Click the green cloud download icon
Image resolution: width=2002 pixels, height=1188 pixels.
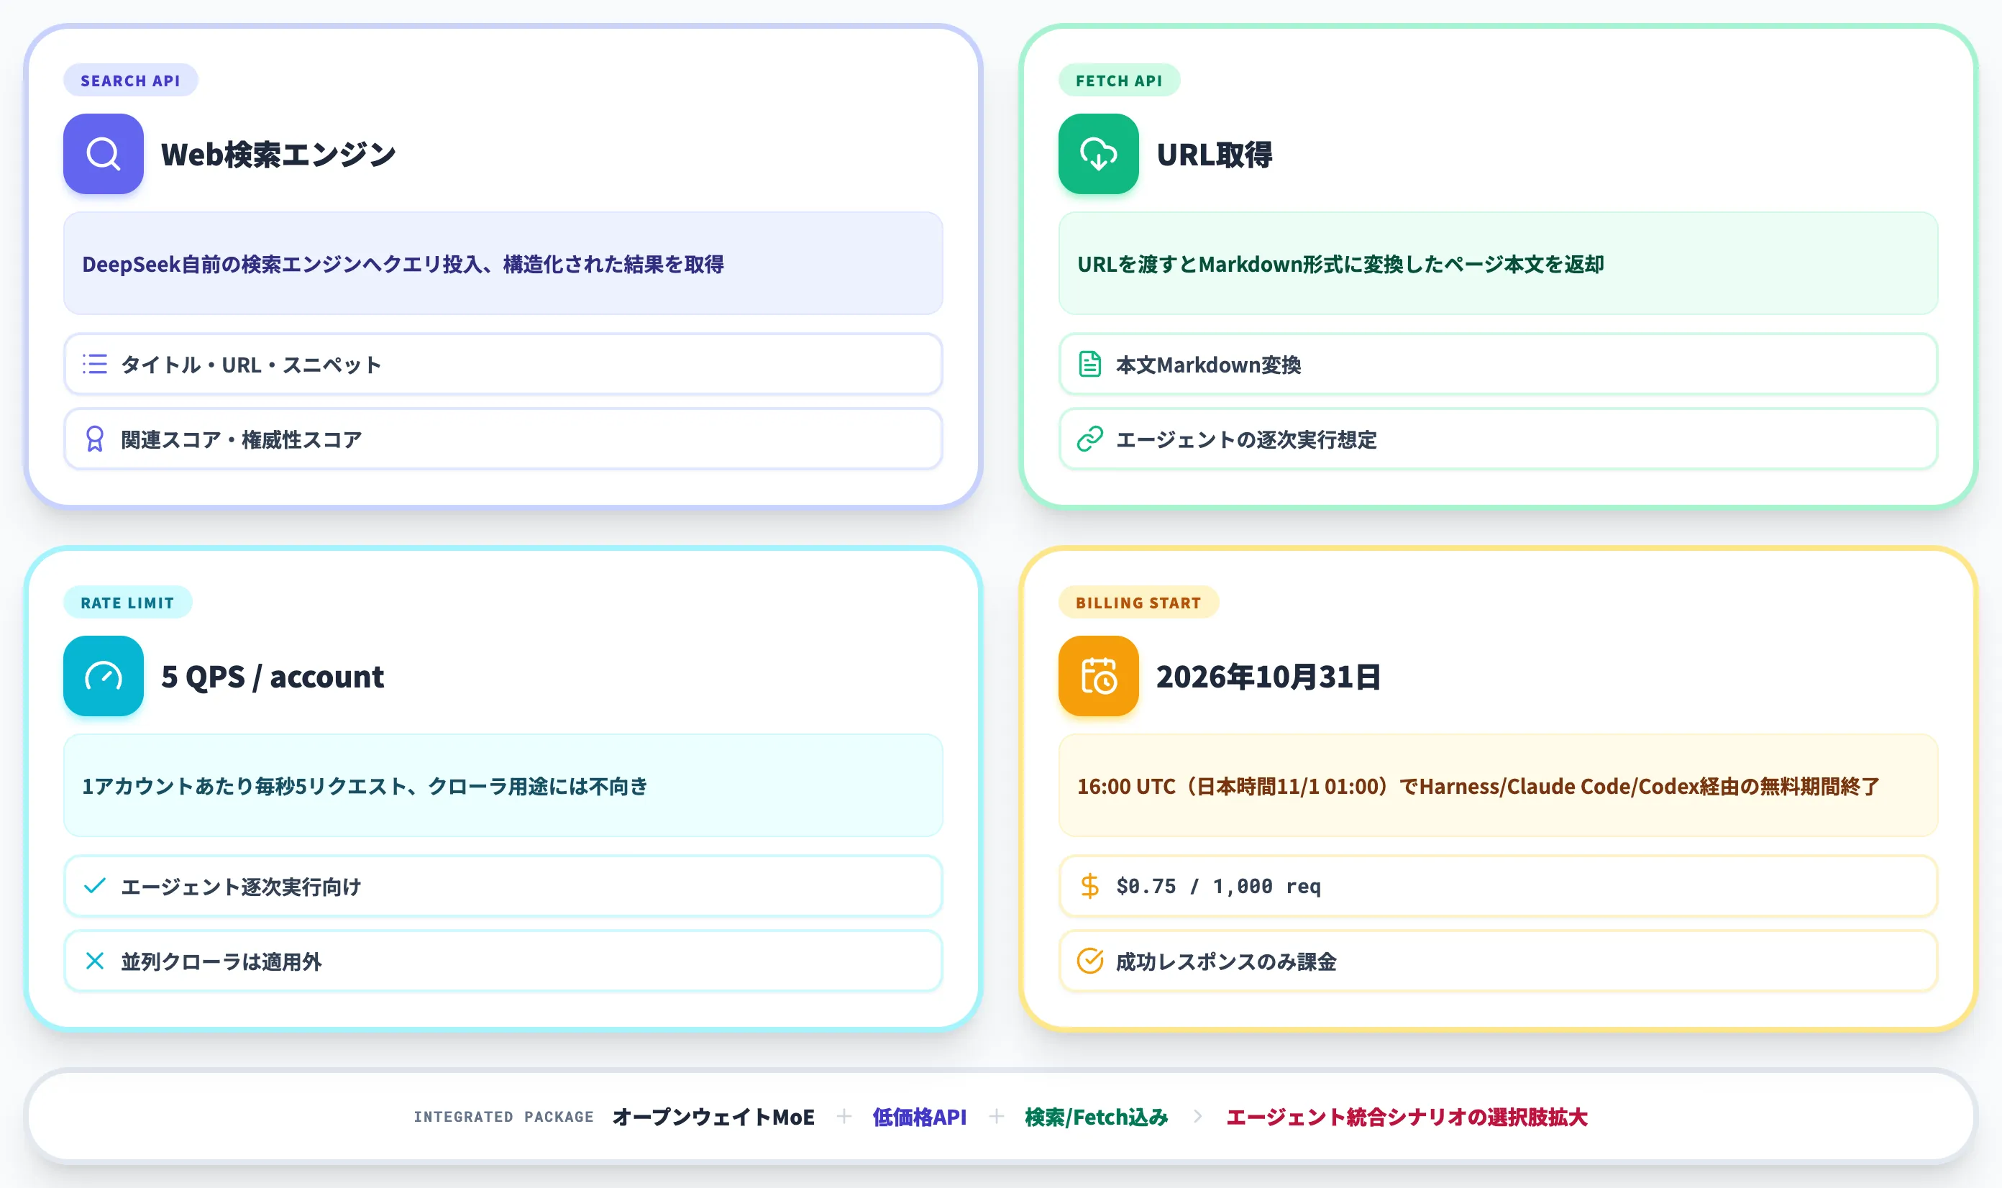click(1098, 154)
